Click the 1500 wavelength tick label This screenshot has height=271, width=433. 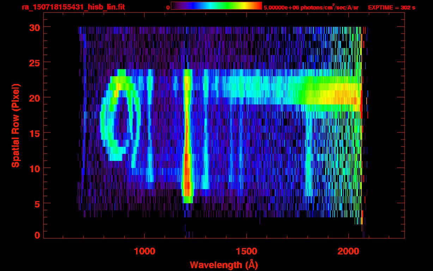246,251
